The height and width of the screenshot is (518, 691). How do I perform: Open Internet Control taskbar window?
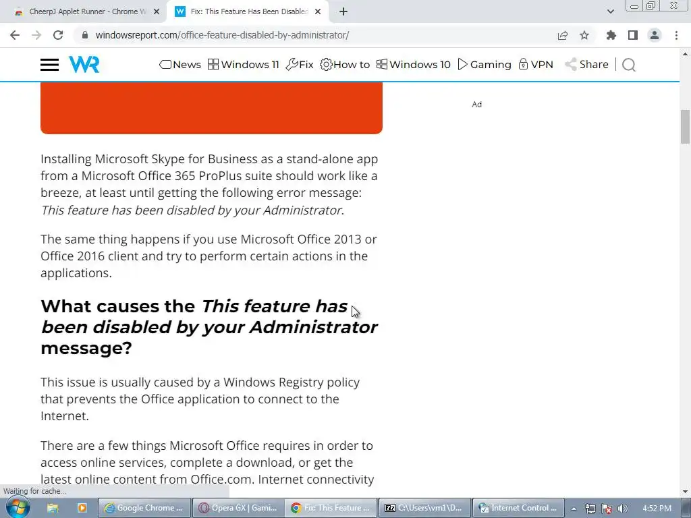[518, 509]
